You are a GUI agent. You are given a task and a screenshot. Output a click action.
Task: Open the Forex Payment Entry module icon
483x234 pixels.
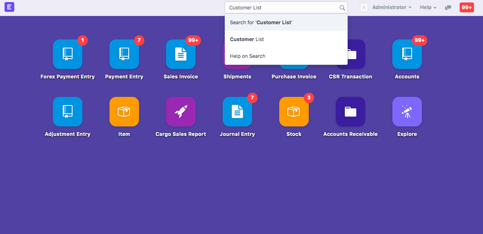tap(68, 54)
